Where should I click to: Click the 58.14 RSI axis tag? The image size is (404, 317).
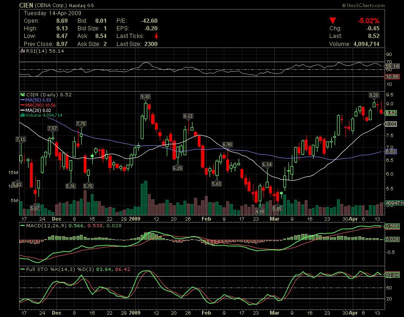pos(393,66)
